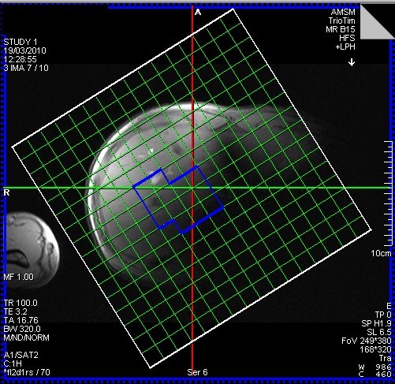Click the 'MF 1.00' magnification label

coord(18,277)
